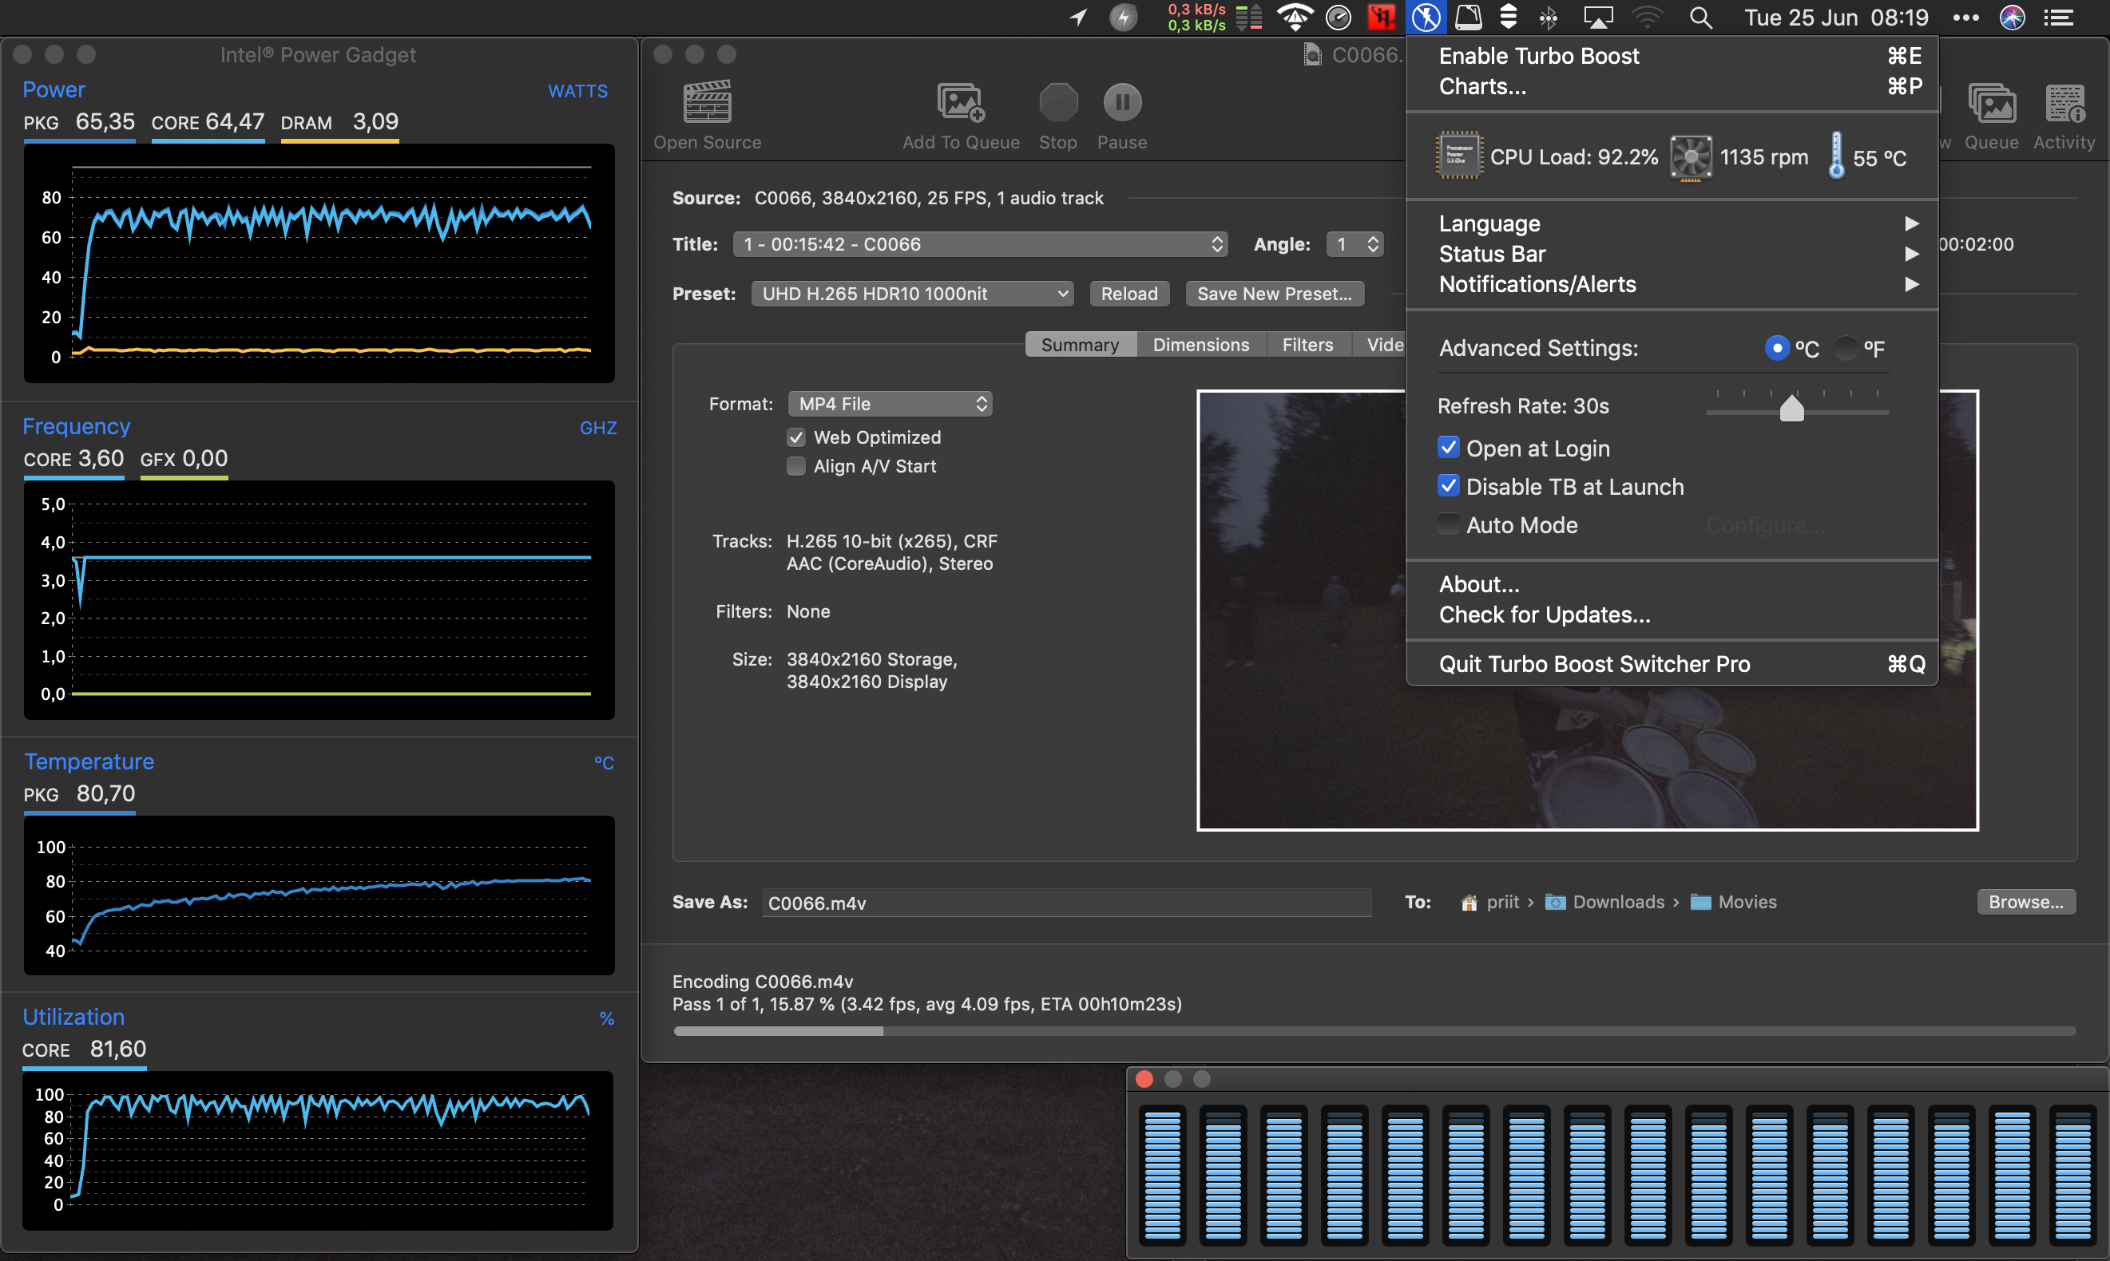2110x1261 pixels.
Task: Click the thermometer icon showing 55 °C
Action: 1836,156
